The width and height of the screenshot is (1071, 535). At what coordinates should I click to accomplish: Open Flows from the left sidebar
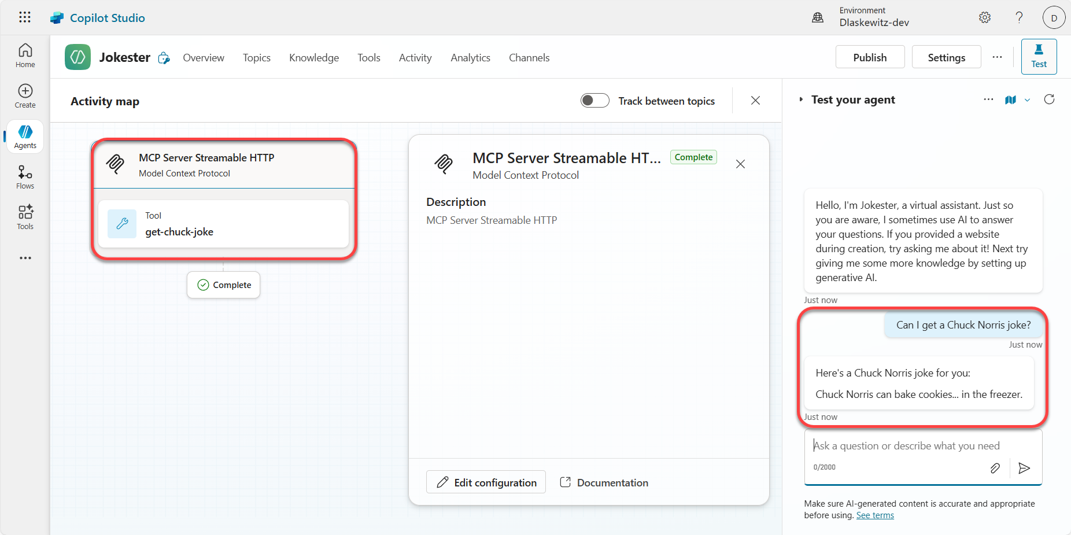pyautogui.click(x=25, y=177)
